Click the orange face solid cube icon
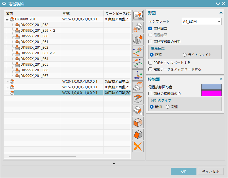The height and width of the screenshot is (178, 228). tap(138, 134)
